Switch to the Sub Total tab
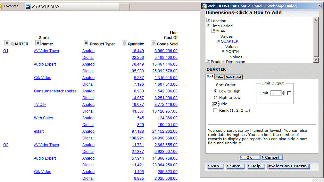The width and height of the screenshot is (324, 182). (x=233, y=77)
